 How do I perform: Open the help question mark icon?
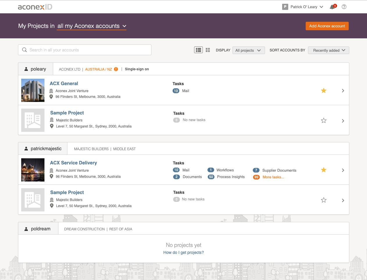(344, 7)
